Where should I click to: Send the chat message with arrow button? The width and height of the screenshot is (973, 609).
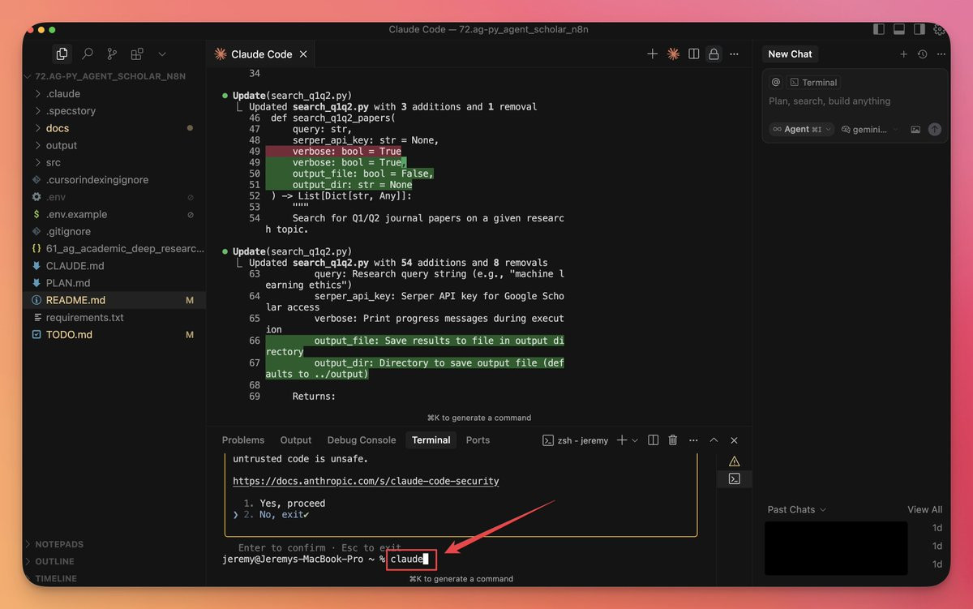(935, 129)
